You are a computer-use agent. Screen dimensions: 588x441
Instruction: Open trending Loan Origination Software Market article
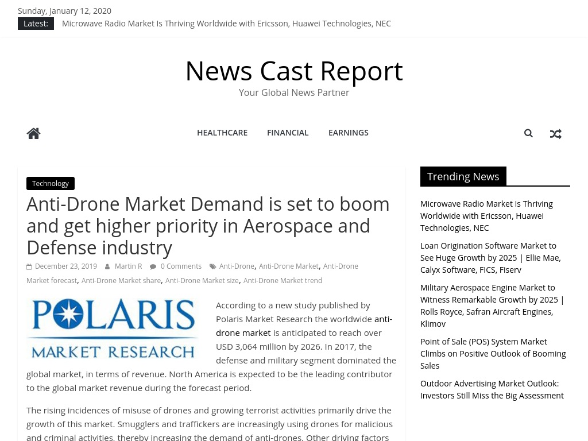pos(490,258)
